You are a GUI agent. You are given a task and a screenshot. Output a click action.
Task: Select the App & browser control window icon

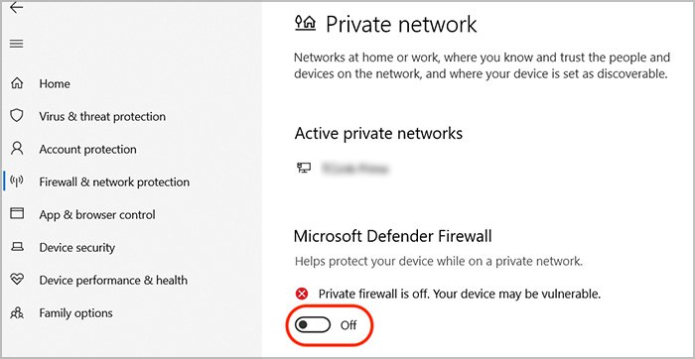17,214
